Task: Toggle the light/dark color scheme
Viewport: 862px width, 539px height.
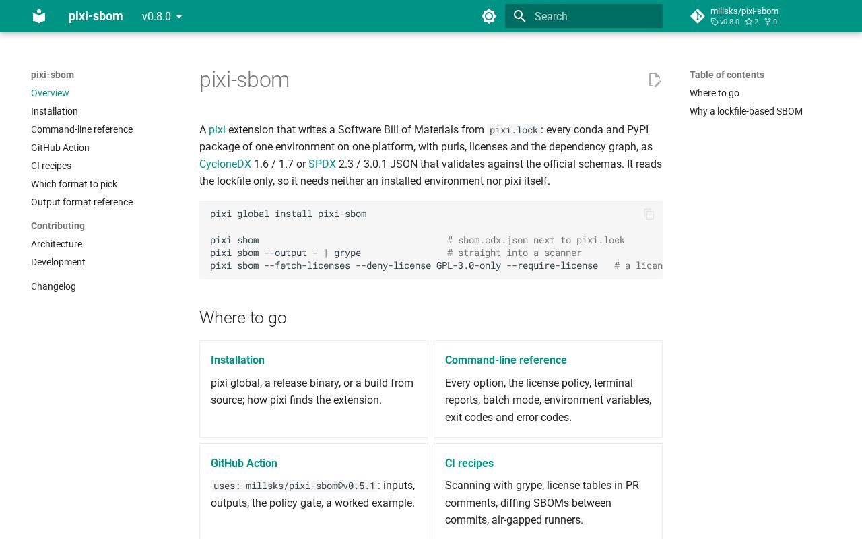Action: click(x=489, y=16)
